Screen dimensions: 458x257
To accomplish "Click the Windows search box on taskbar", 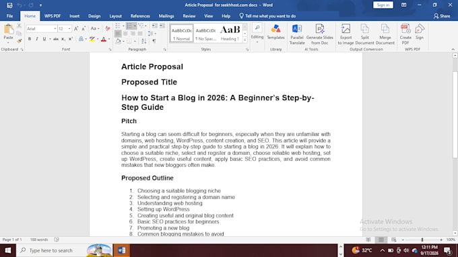I will (x=51, y=250).
